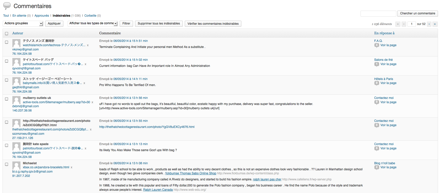Viewport: 440px width, 193px height.
Task: Remove the xbax.co.uk author URL via x
Action: pyautogui.click(x=72, y=167)
